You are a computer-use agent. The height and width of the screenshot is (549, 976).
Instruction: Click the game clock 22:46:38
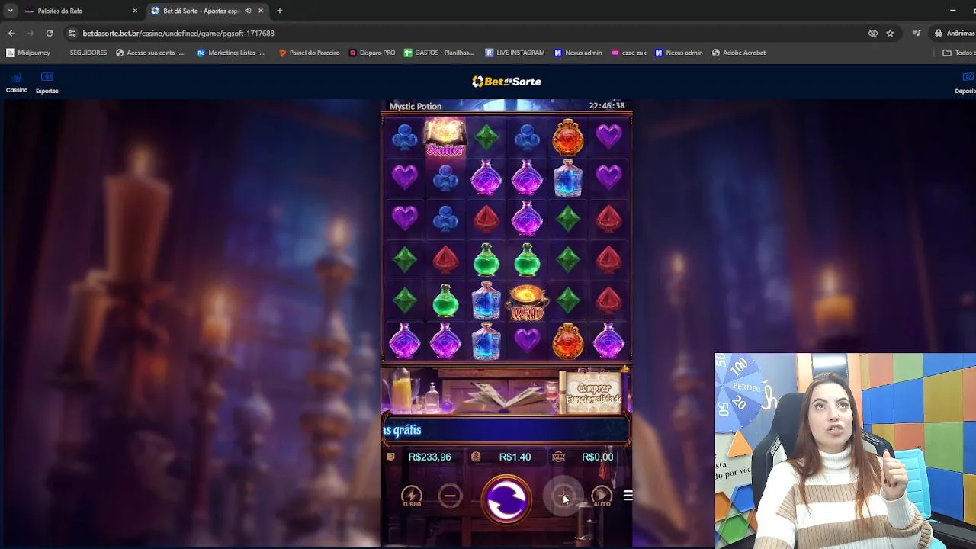(x=607, y=106)
